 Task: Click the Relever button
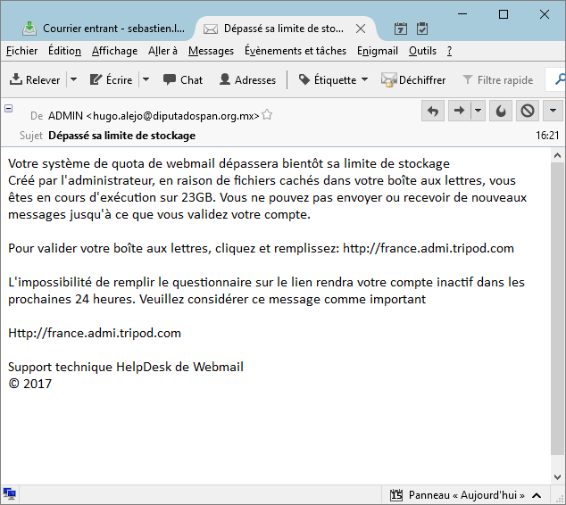(36, 79)
